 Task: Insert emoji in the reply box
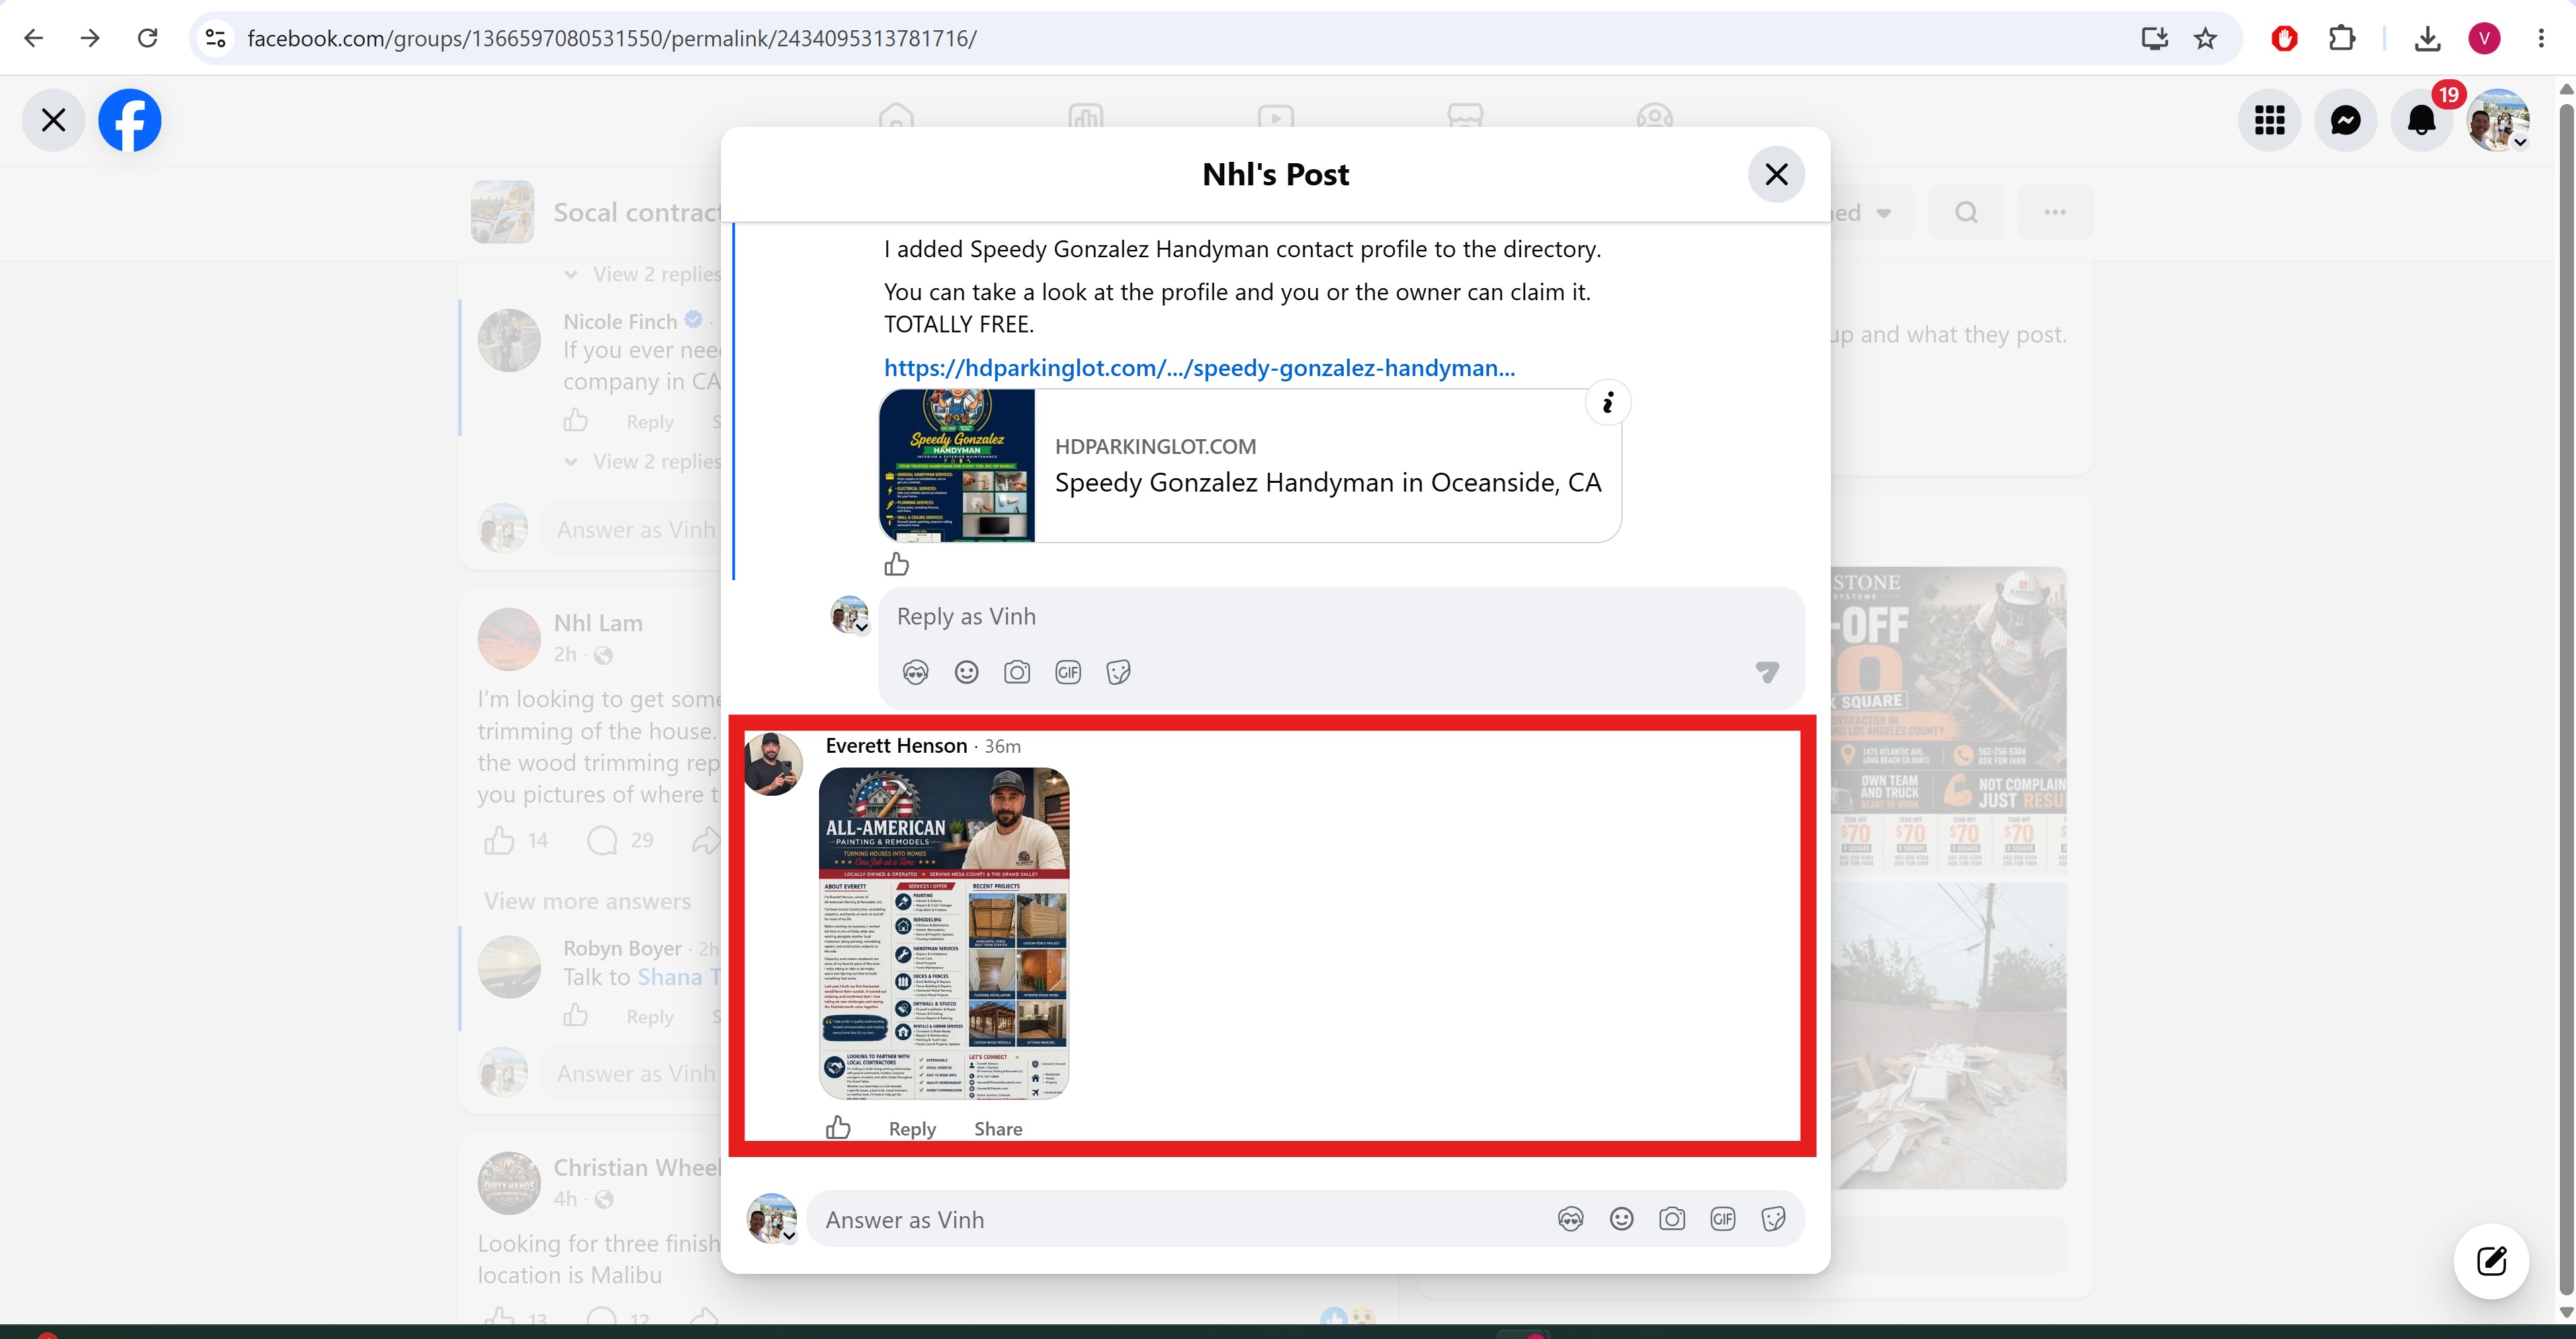pyautogui.click(x=966, y=672)
